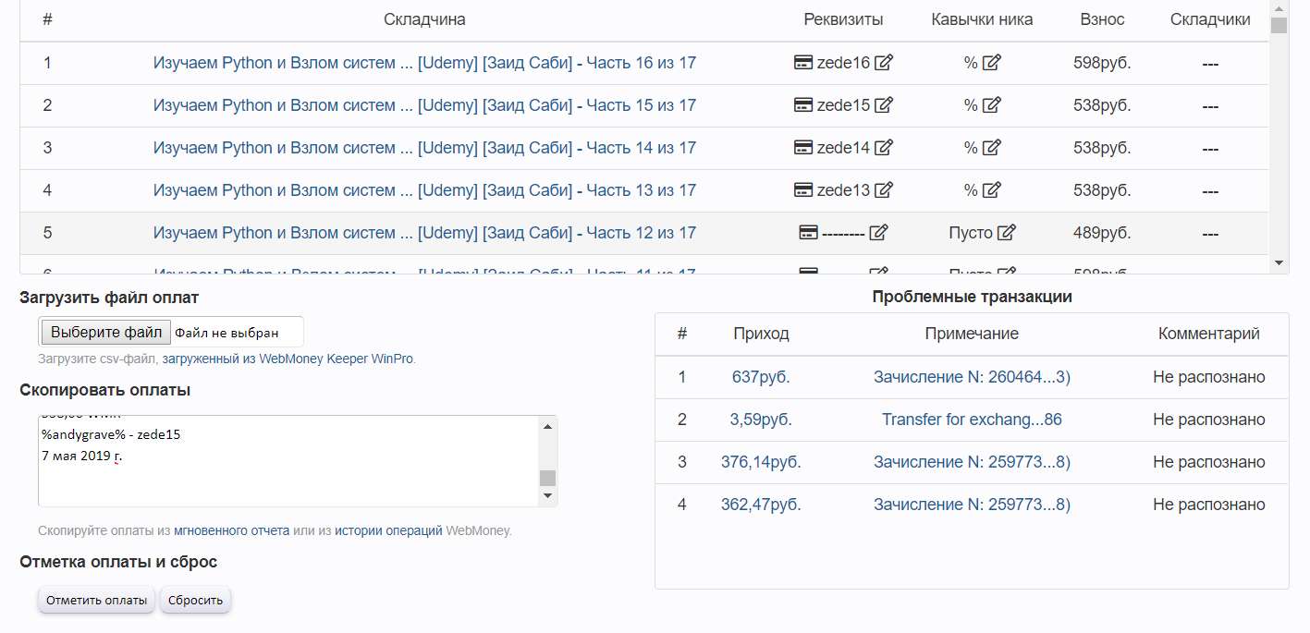Edit empty requisites in row 5
This screenshot has width=1310, height=633.
(879, 233)
